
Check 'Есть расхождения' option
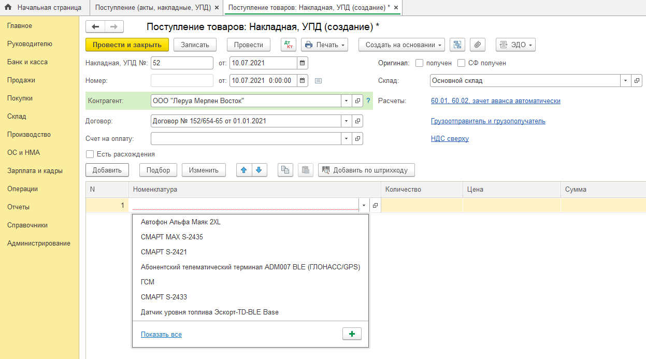[x=90, y=154]
